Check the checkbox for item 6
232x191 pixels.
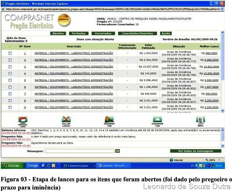tap(10, 87)
